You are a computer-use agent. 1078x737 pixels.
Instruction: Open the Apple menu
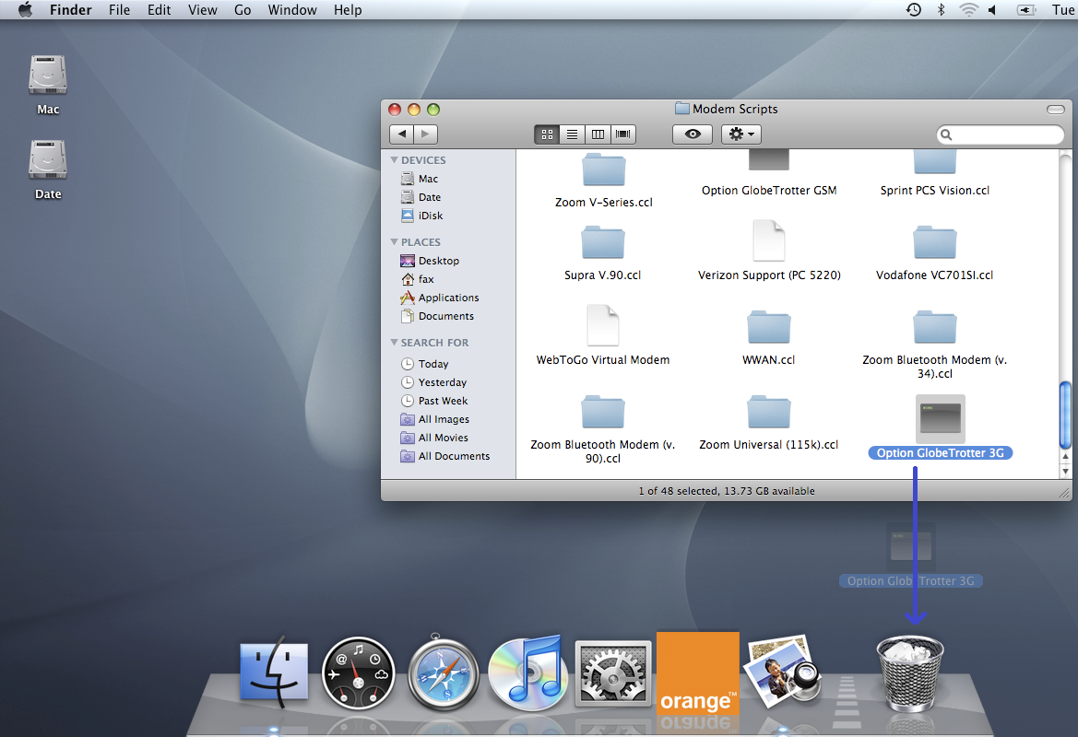(x=26, y=9)
